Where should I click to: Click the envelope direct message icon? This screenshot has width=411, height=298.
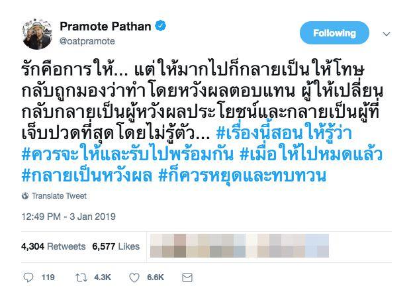pyautogui.click(x=187, y=277)
